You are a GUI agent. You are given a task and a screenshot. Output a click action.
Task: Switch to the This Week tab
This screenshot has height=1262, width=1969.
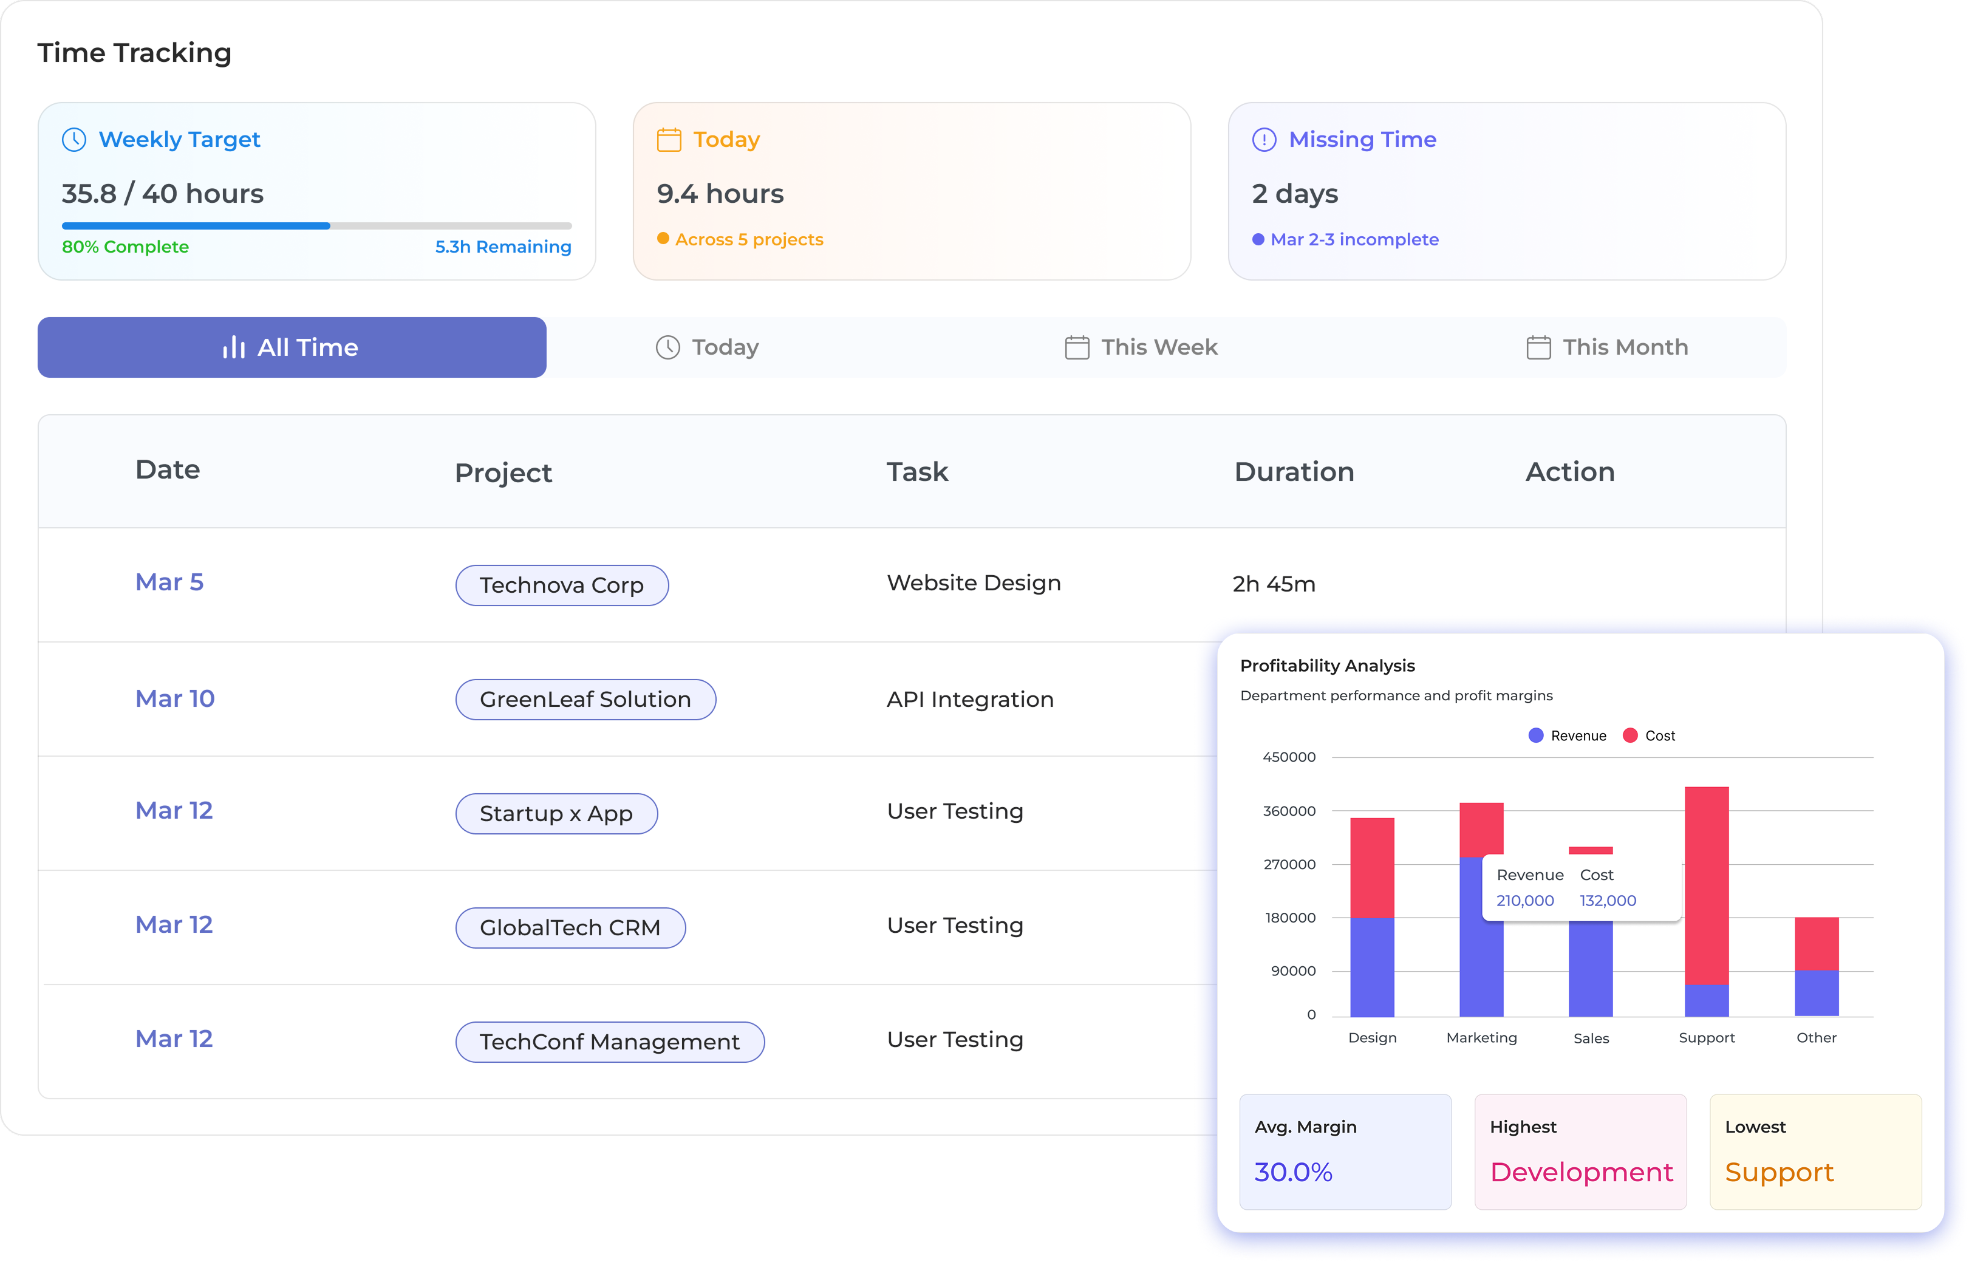(x=1141, y=347)
